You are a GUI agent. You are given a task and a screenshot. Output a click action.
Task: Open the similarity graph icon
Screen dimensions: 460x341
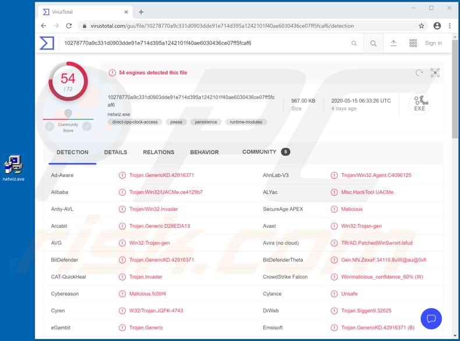click(x=435, y=72)
